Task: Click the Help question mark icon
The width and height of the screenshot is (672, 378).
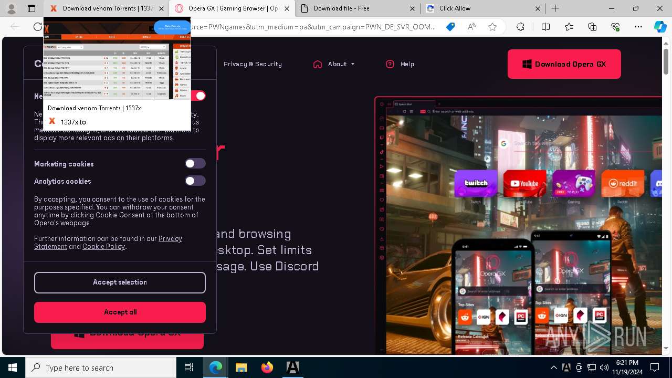Action: [x=390, y=64]
